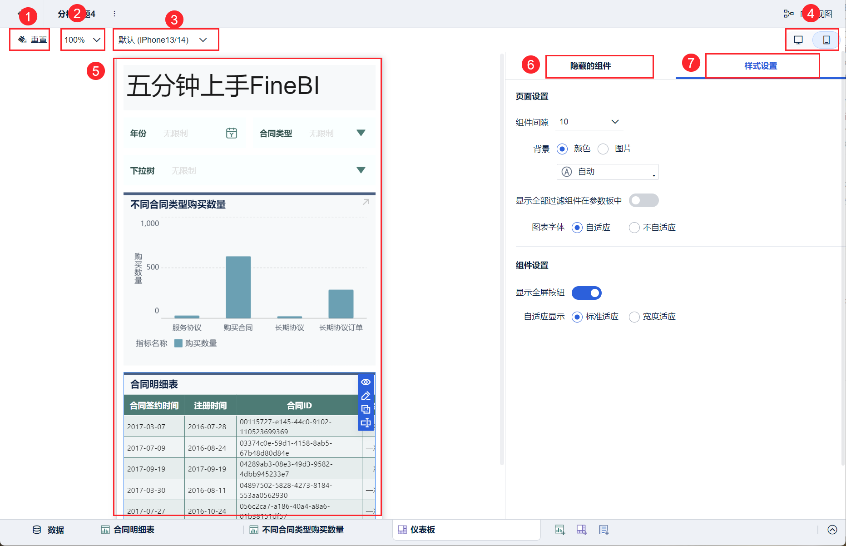The image size is (846, 546).
Task: Switch to mobile layout icon
Action: point(826,40)
